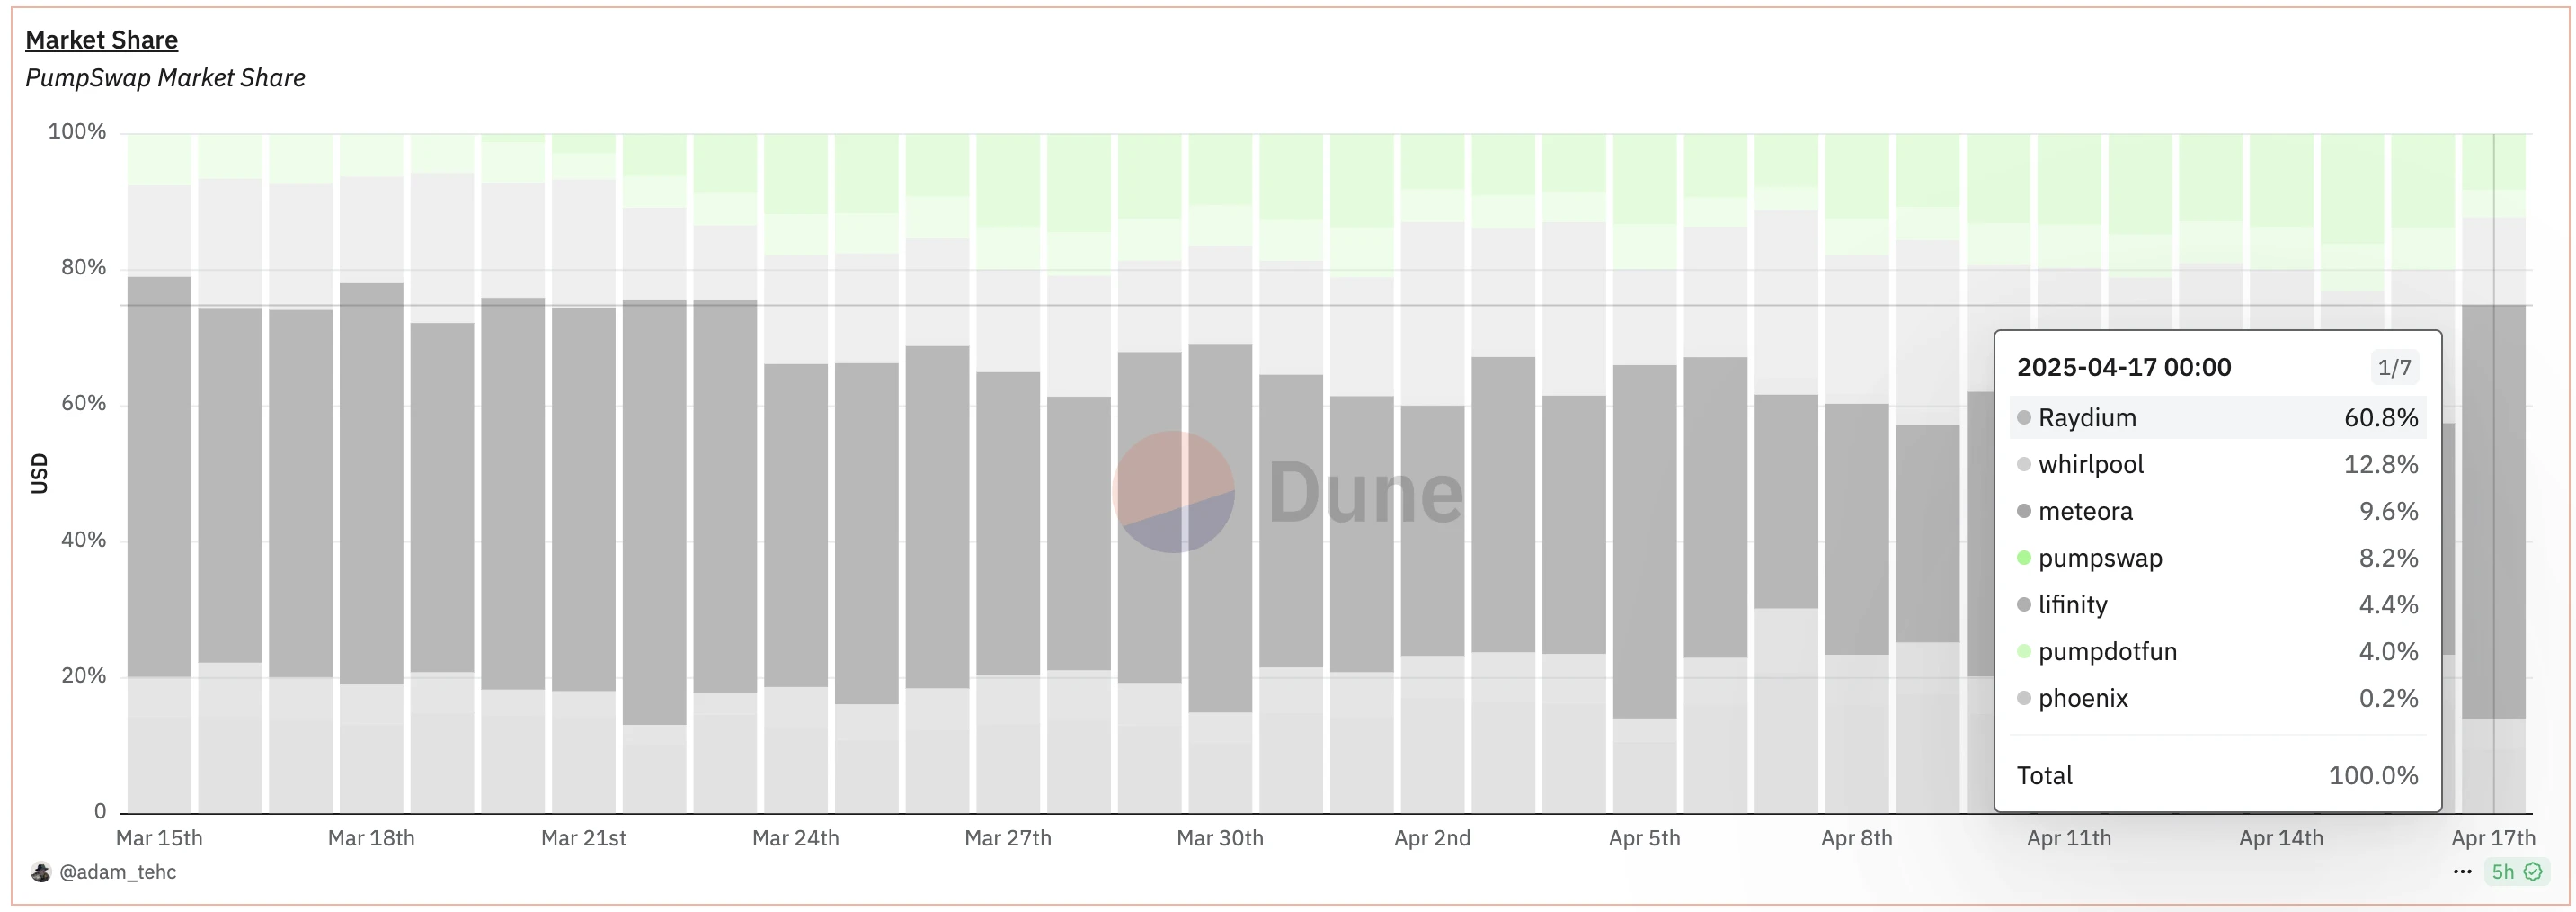2576x912 pixels.
Task: Open the @adam_tehc author link
Action: click(x=117, y=872)
